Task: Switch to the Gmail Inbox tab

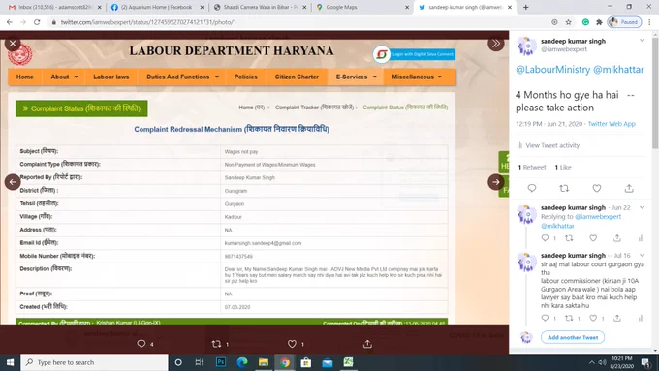Action: click(54, 7)
